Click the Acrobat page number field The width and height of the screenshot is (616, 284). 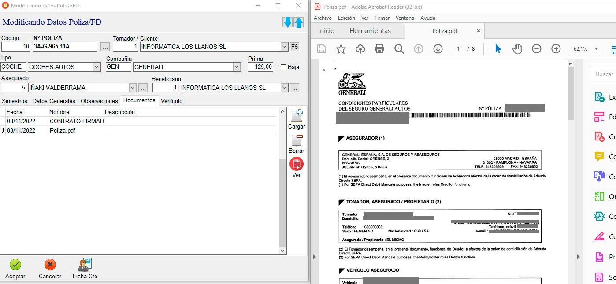tap(458, 49)
